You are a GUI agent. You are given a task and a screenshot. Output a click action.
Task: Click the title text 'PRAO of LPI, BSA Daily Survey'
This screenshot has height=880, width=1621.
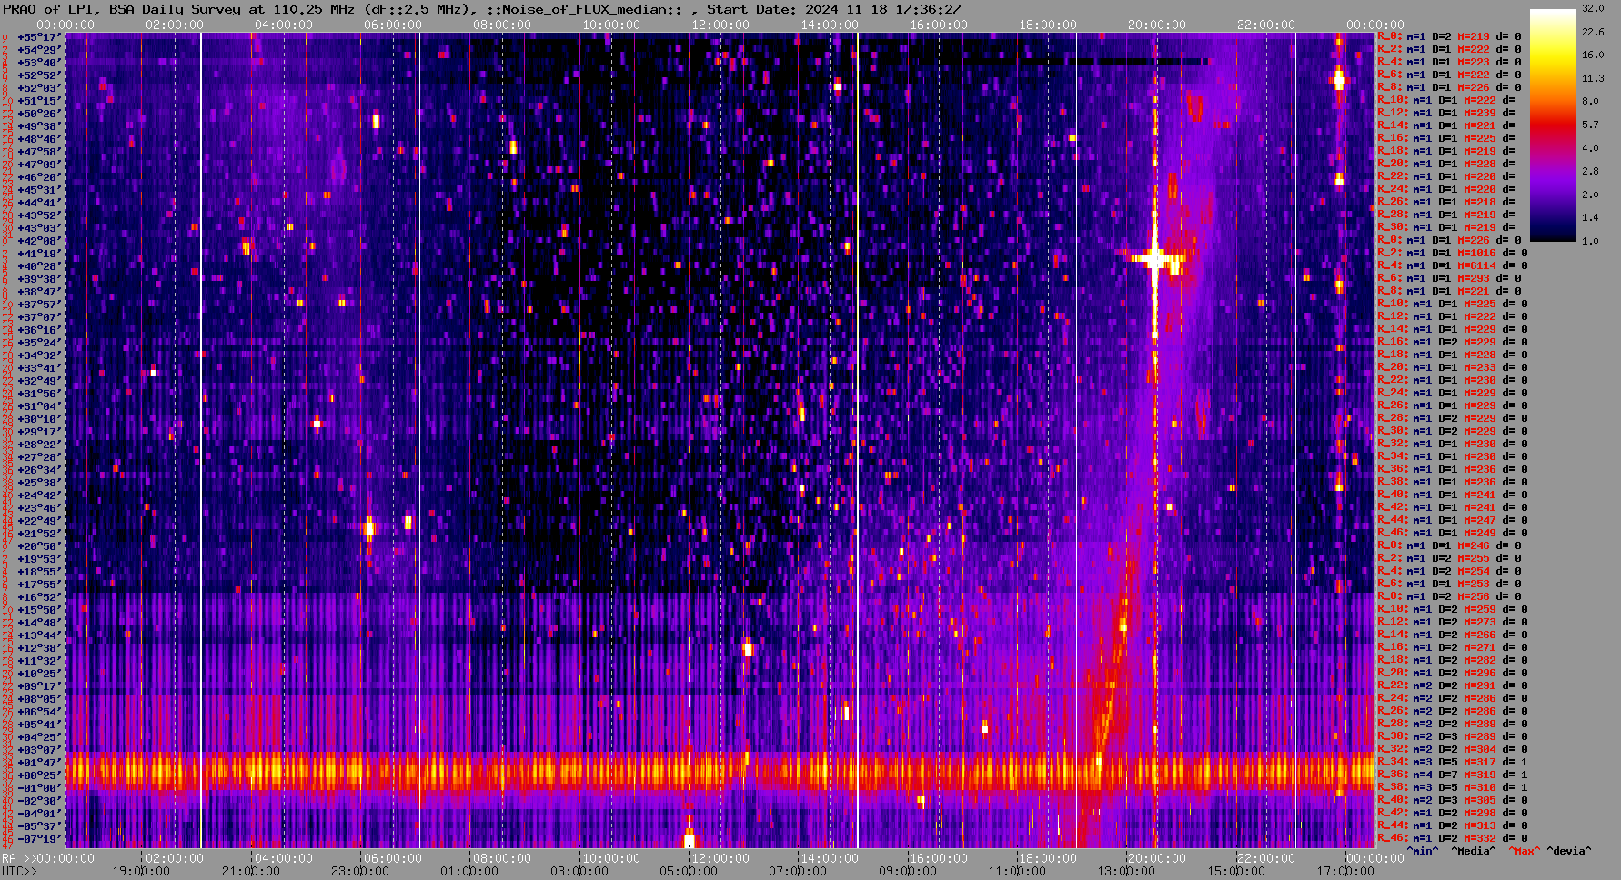pos(123,9)
